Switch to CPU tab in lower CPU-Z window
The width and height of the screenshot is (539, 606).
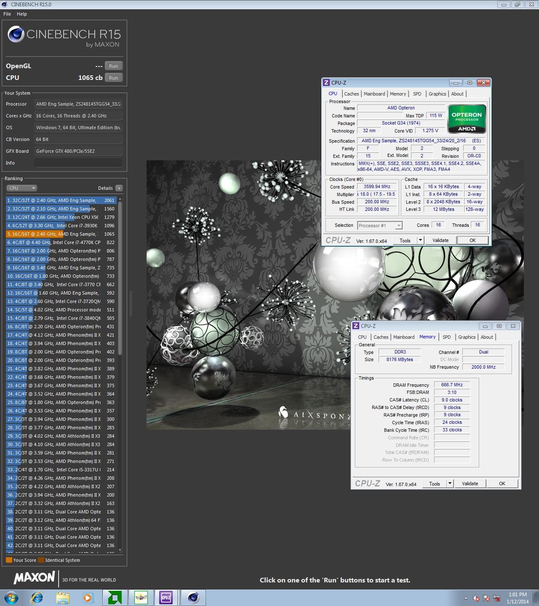point(362,337)
